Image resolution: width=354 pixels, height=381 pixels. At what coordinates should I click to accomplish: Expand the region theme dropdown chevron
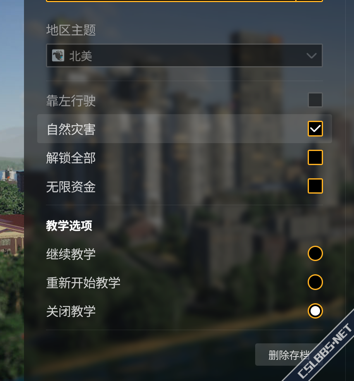(x=311, y=56)
